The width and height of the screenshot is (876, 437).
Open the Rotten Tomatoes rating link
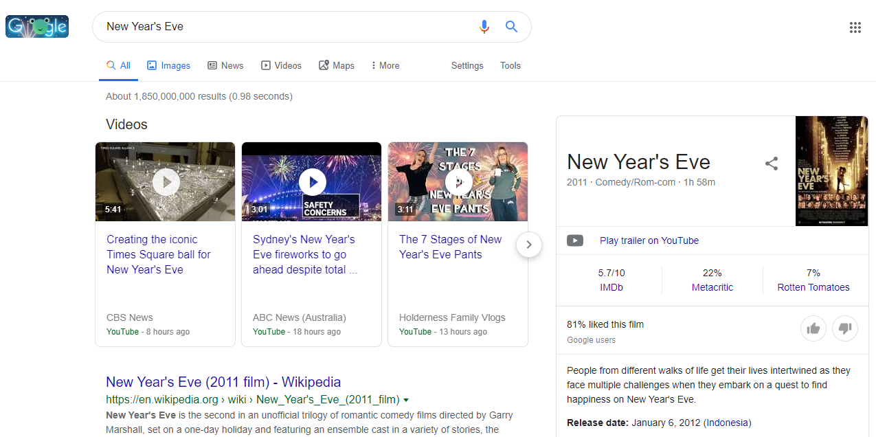point(813,287)
